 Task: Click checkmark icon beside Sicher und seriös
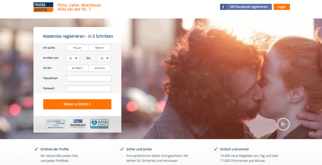point(122,149)
